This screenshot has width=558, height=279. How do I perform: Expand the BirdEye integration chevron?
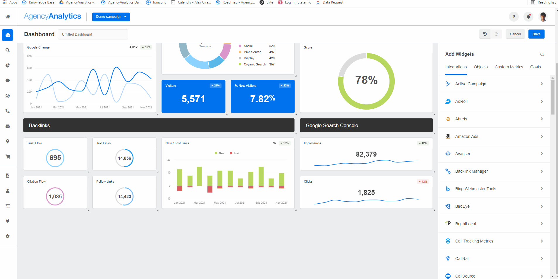tap(542, 206)
